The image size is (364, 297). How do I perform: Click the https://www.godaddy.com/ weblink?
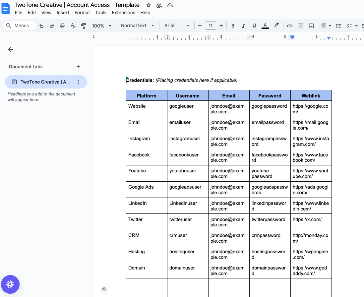pyautogui.click(x=310, y=271)
